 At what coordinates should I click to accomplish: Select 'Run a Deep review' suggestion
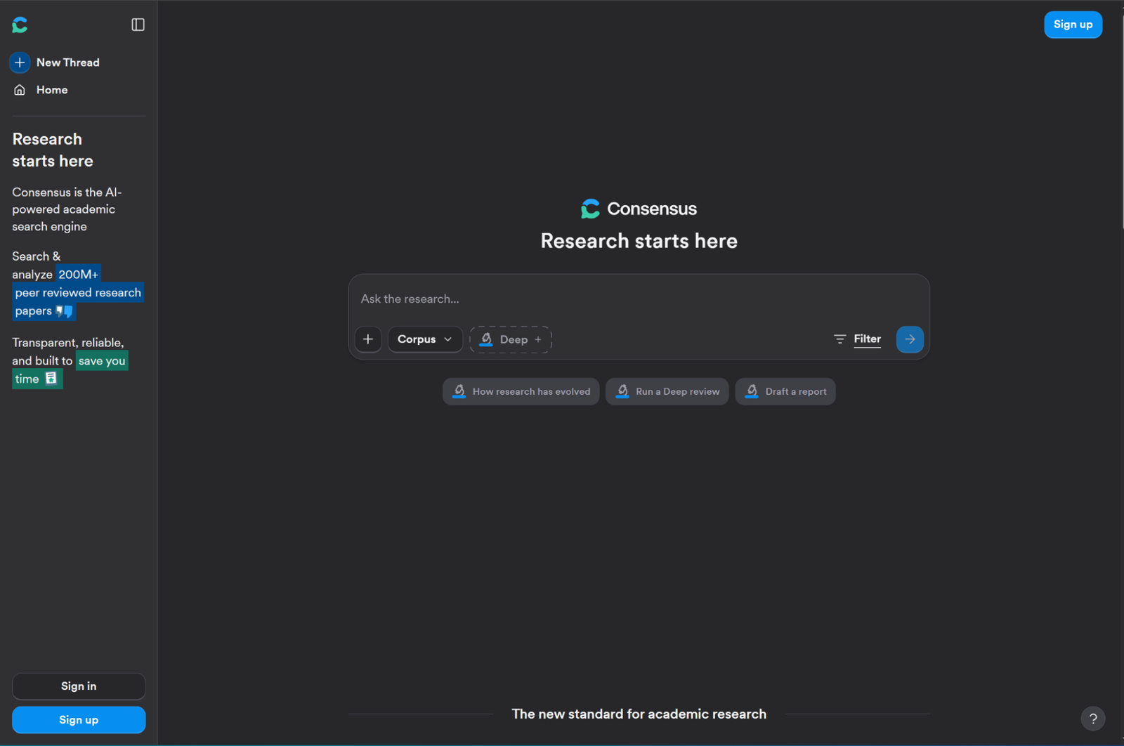(x=667, y=391)
